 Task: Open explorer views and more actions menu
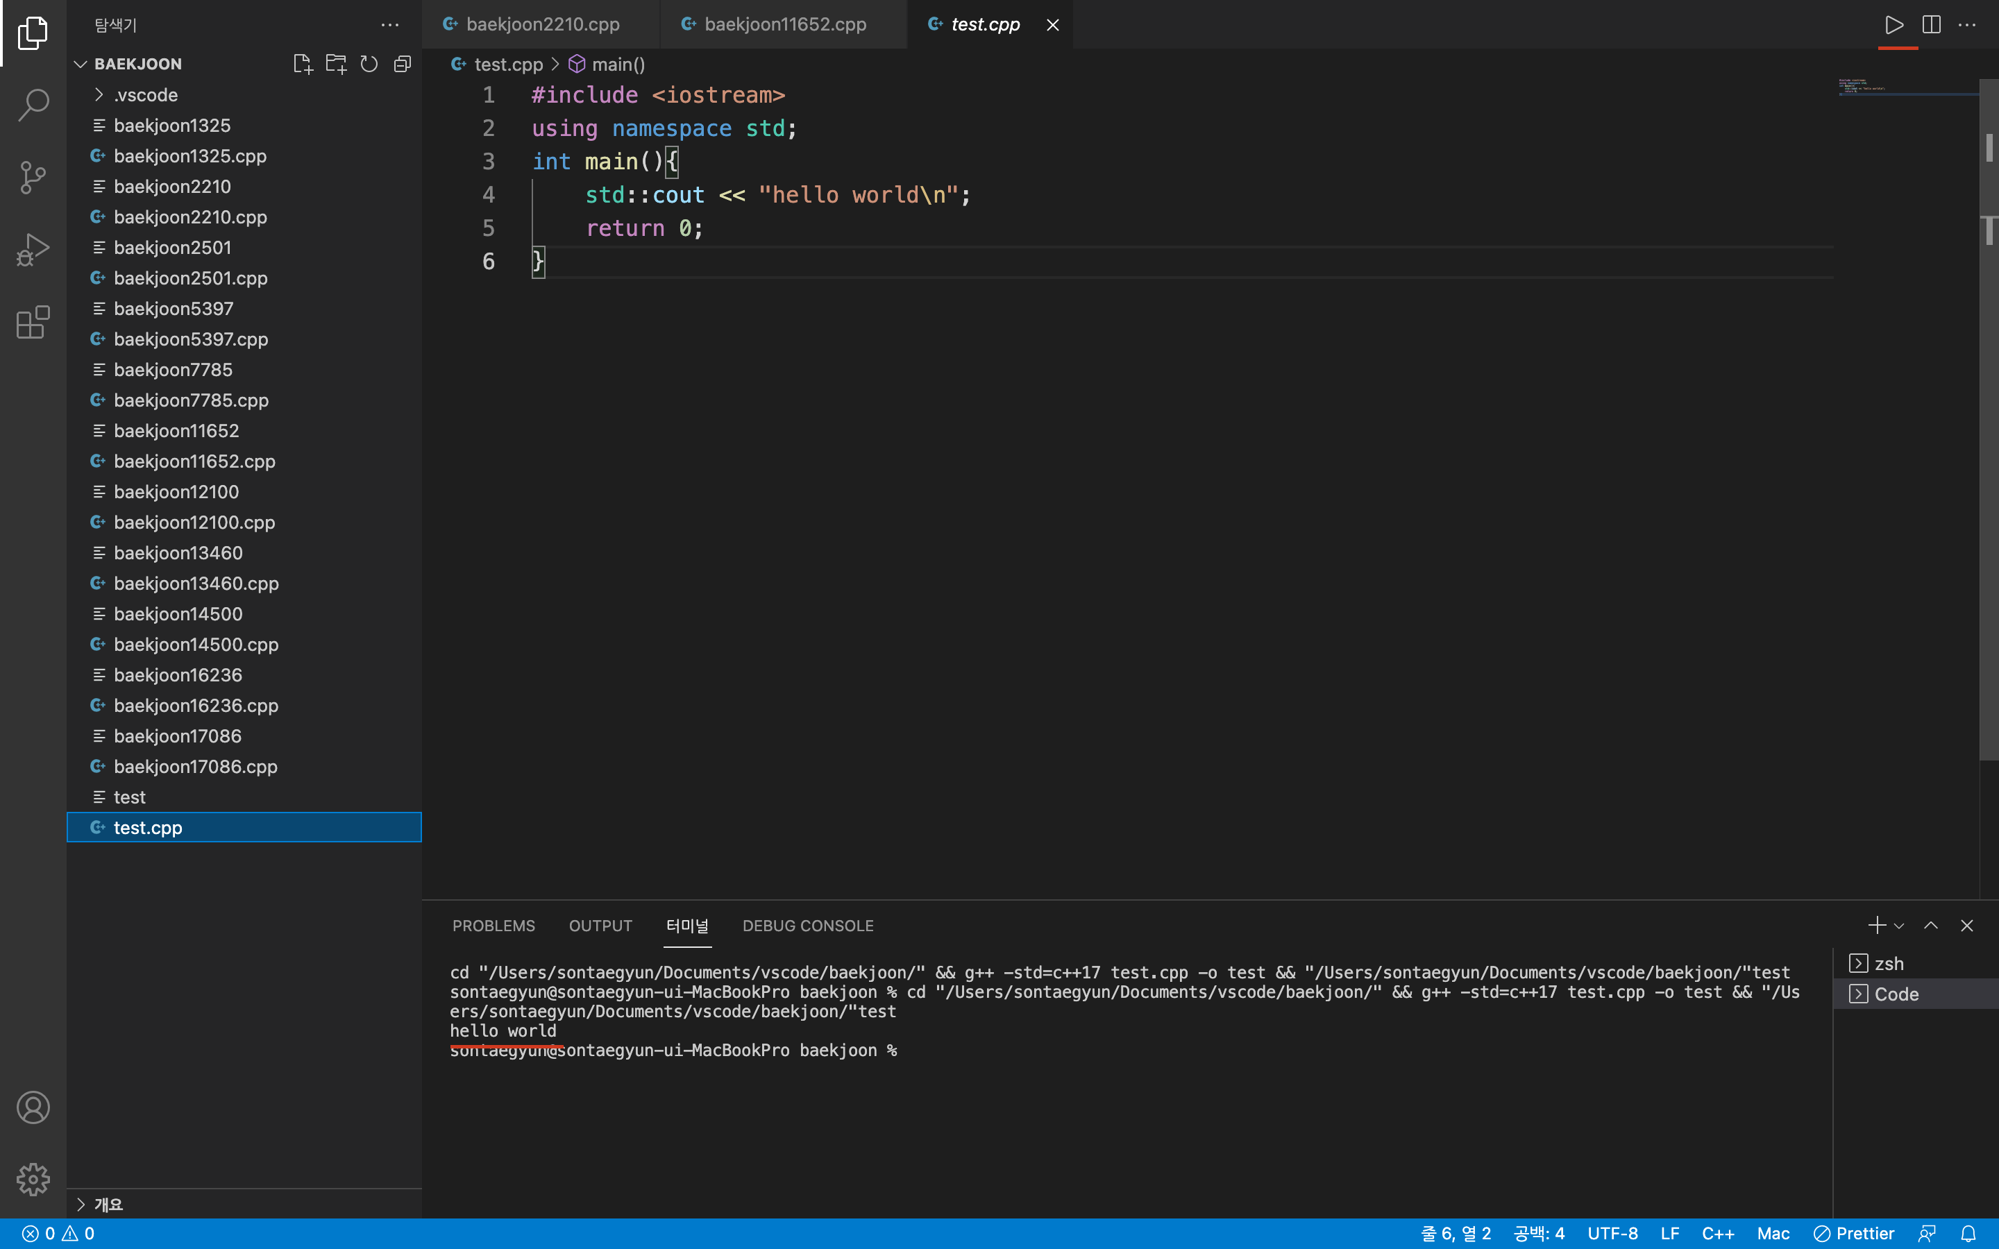point(390,25)
